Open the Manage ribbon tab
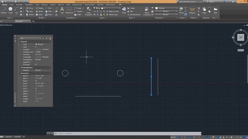This screenshot has height=139, width=248. (45, 5)
